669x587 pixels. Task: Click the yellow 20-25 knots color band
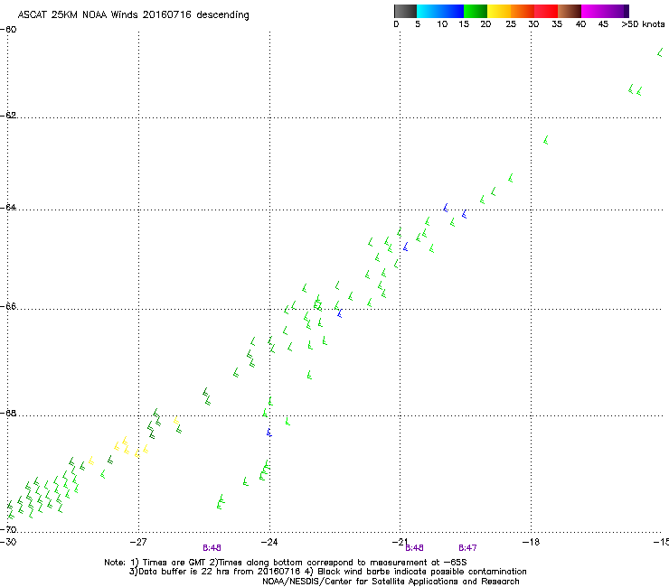coord(499,11)
